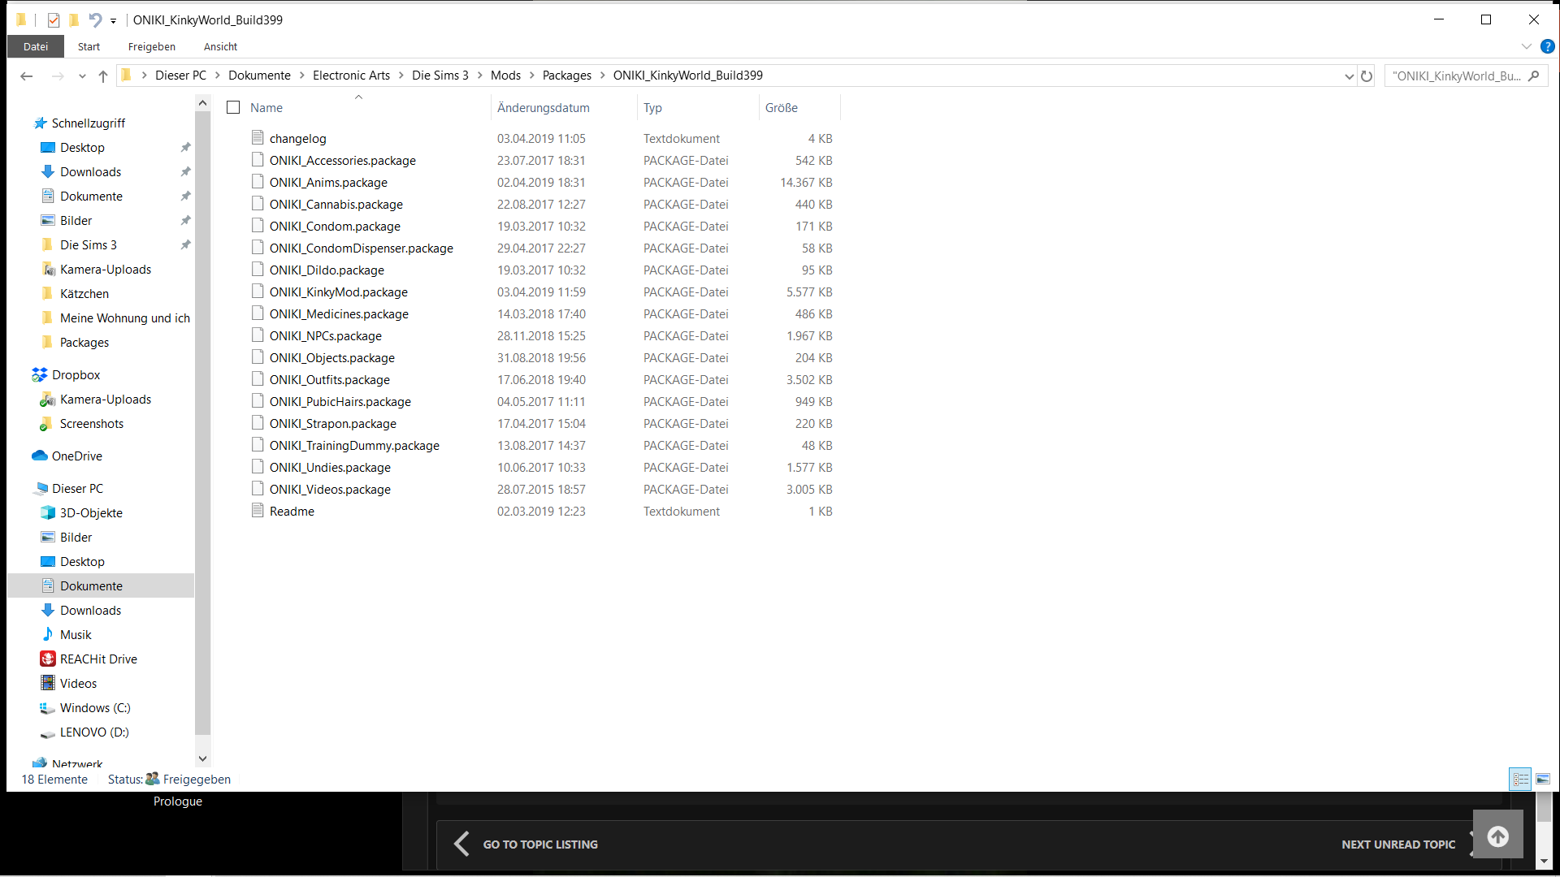Select ONIKI_Videos.package file
1560x877 pixels.
pos(330,489)
